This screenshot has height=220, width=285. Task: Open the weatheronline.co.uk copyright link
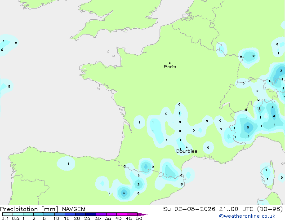pyautogui.click(x=247, y=216)
